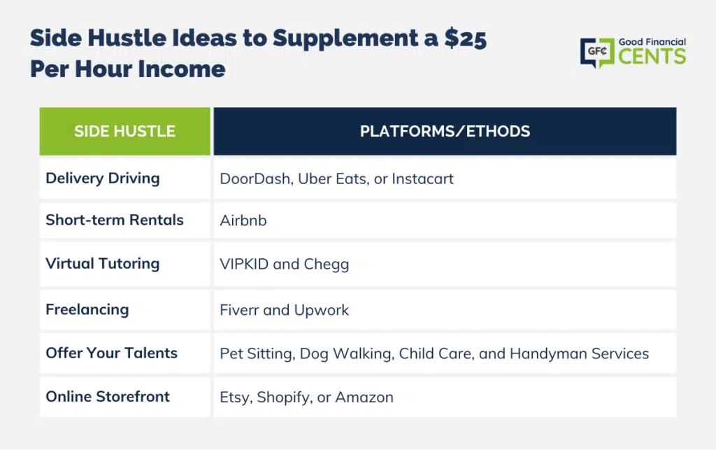Select the Virtual Tutoring row label
Image resolution: width=716 pixels, height=450 pixels.
pyautogui.click(x=103, y=264)
